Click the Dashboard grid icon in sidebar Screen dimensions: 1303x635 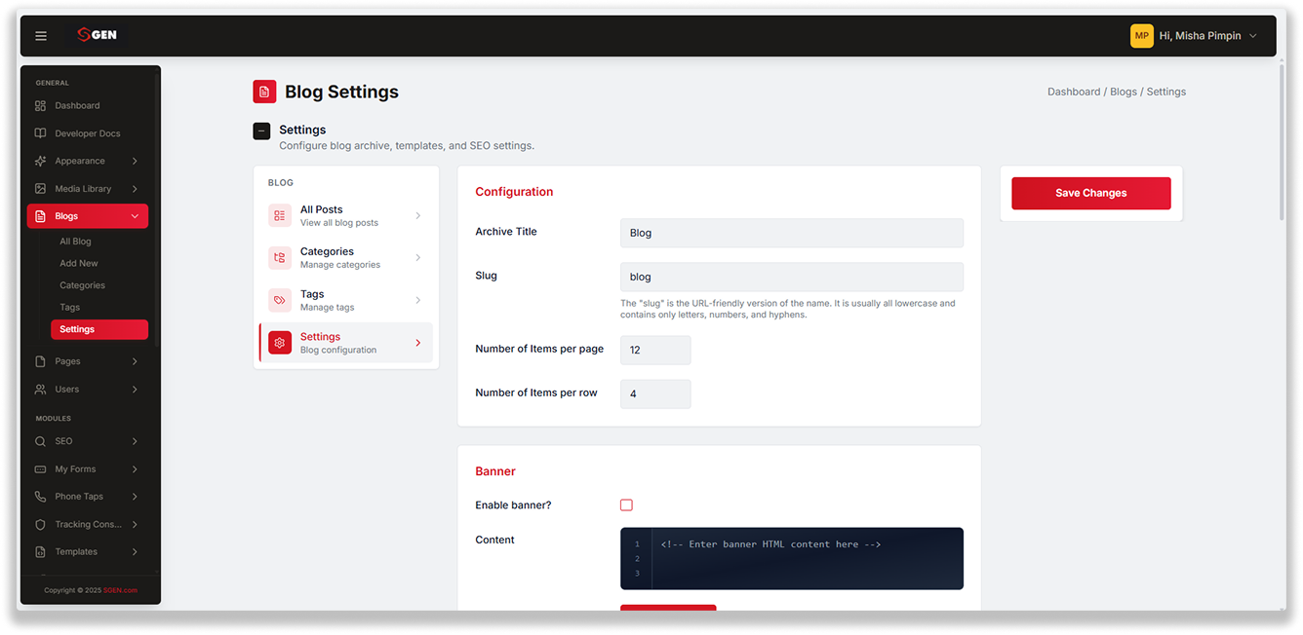[x=40, y=105]
